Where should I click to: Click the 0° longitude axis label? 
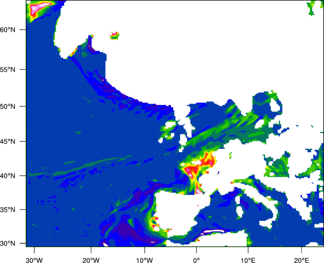click(196, 260)
